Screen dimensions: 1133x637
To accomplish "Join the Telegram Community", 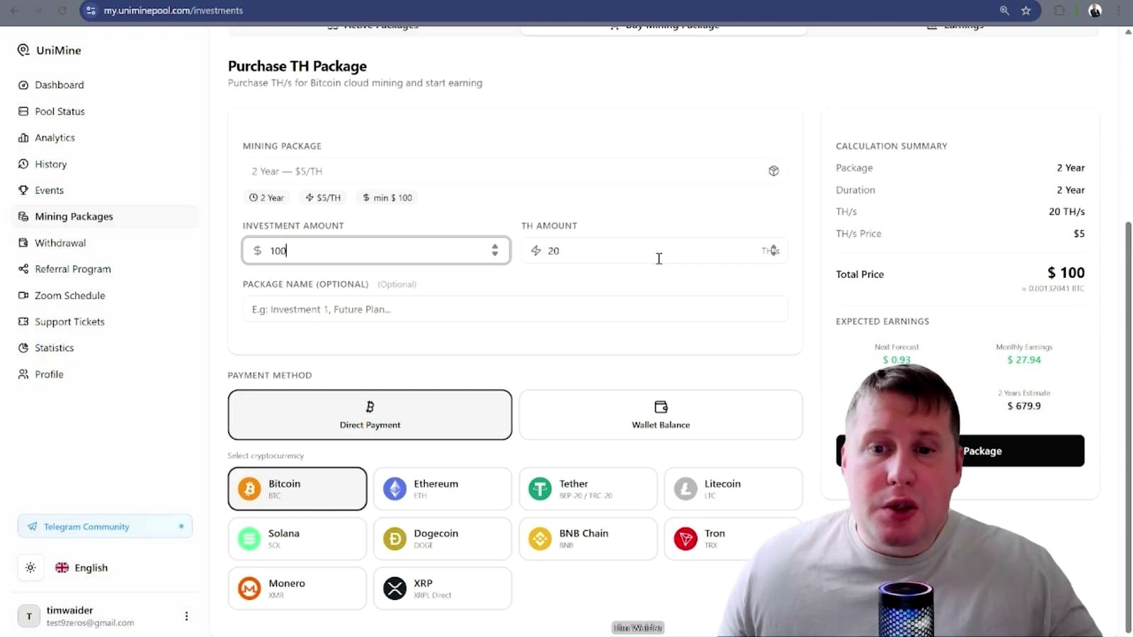I will point(105,527).
